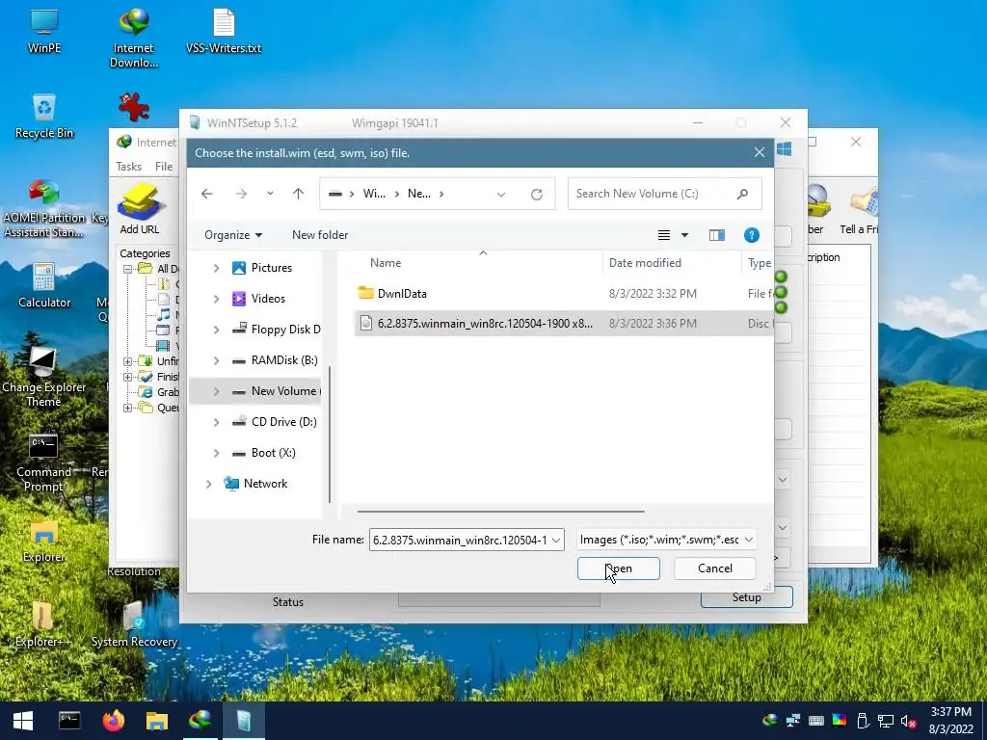Open Change Explorer Theme shortcut
Image resolution: width=987 pixels, height=740 pixels.
43,378
